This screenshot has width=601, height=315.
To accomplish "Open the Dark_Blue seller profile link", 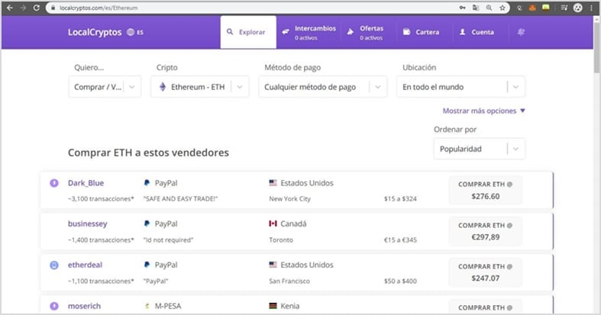I will (x=86, y=183).
